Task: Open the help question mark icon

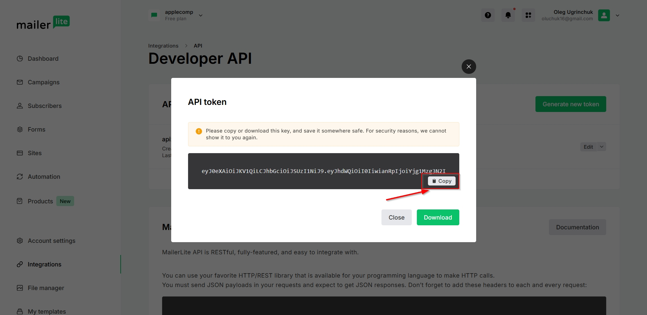Action: pyautogui.click(x=488, y=15)
